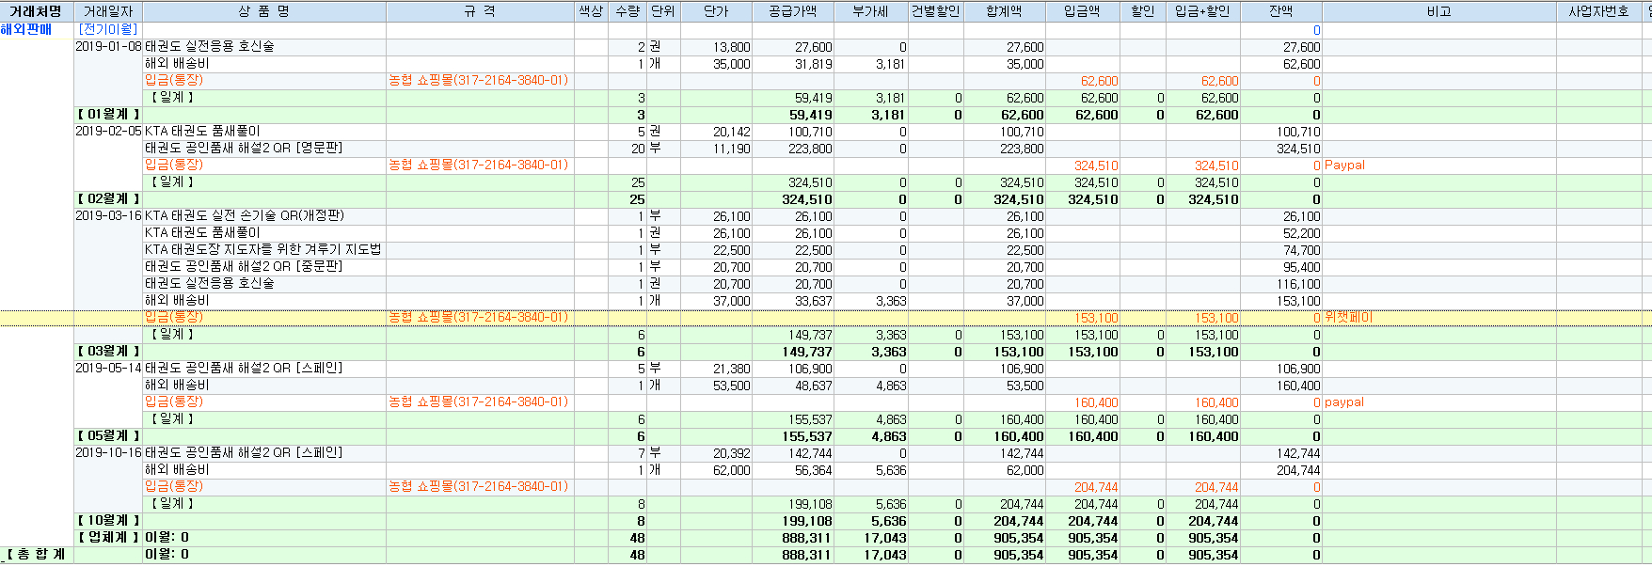The width and height of the screenshot is (1652, 567).
Task: Select the 상 품 명 column header
Action: click(x=264, y=11)
